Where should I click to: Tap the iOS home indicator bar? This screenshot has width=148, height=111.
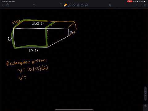pos(74,110)
